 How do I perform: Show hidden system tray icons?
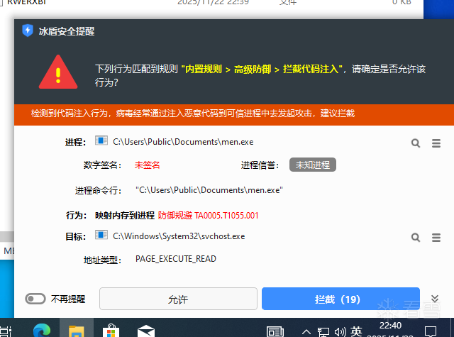[306, 331]
